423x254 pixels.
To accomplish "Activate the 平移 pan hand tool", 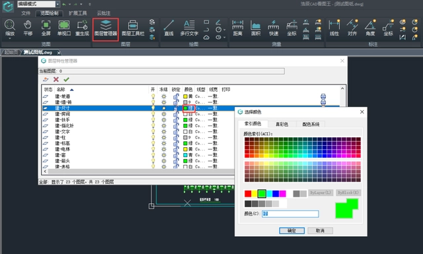I will click(x=28, y=28).
